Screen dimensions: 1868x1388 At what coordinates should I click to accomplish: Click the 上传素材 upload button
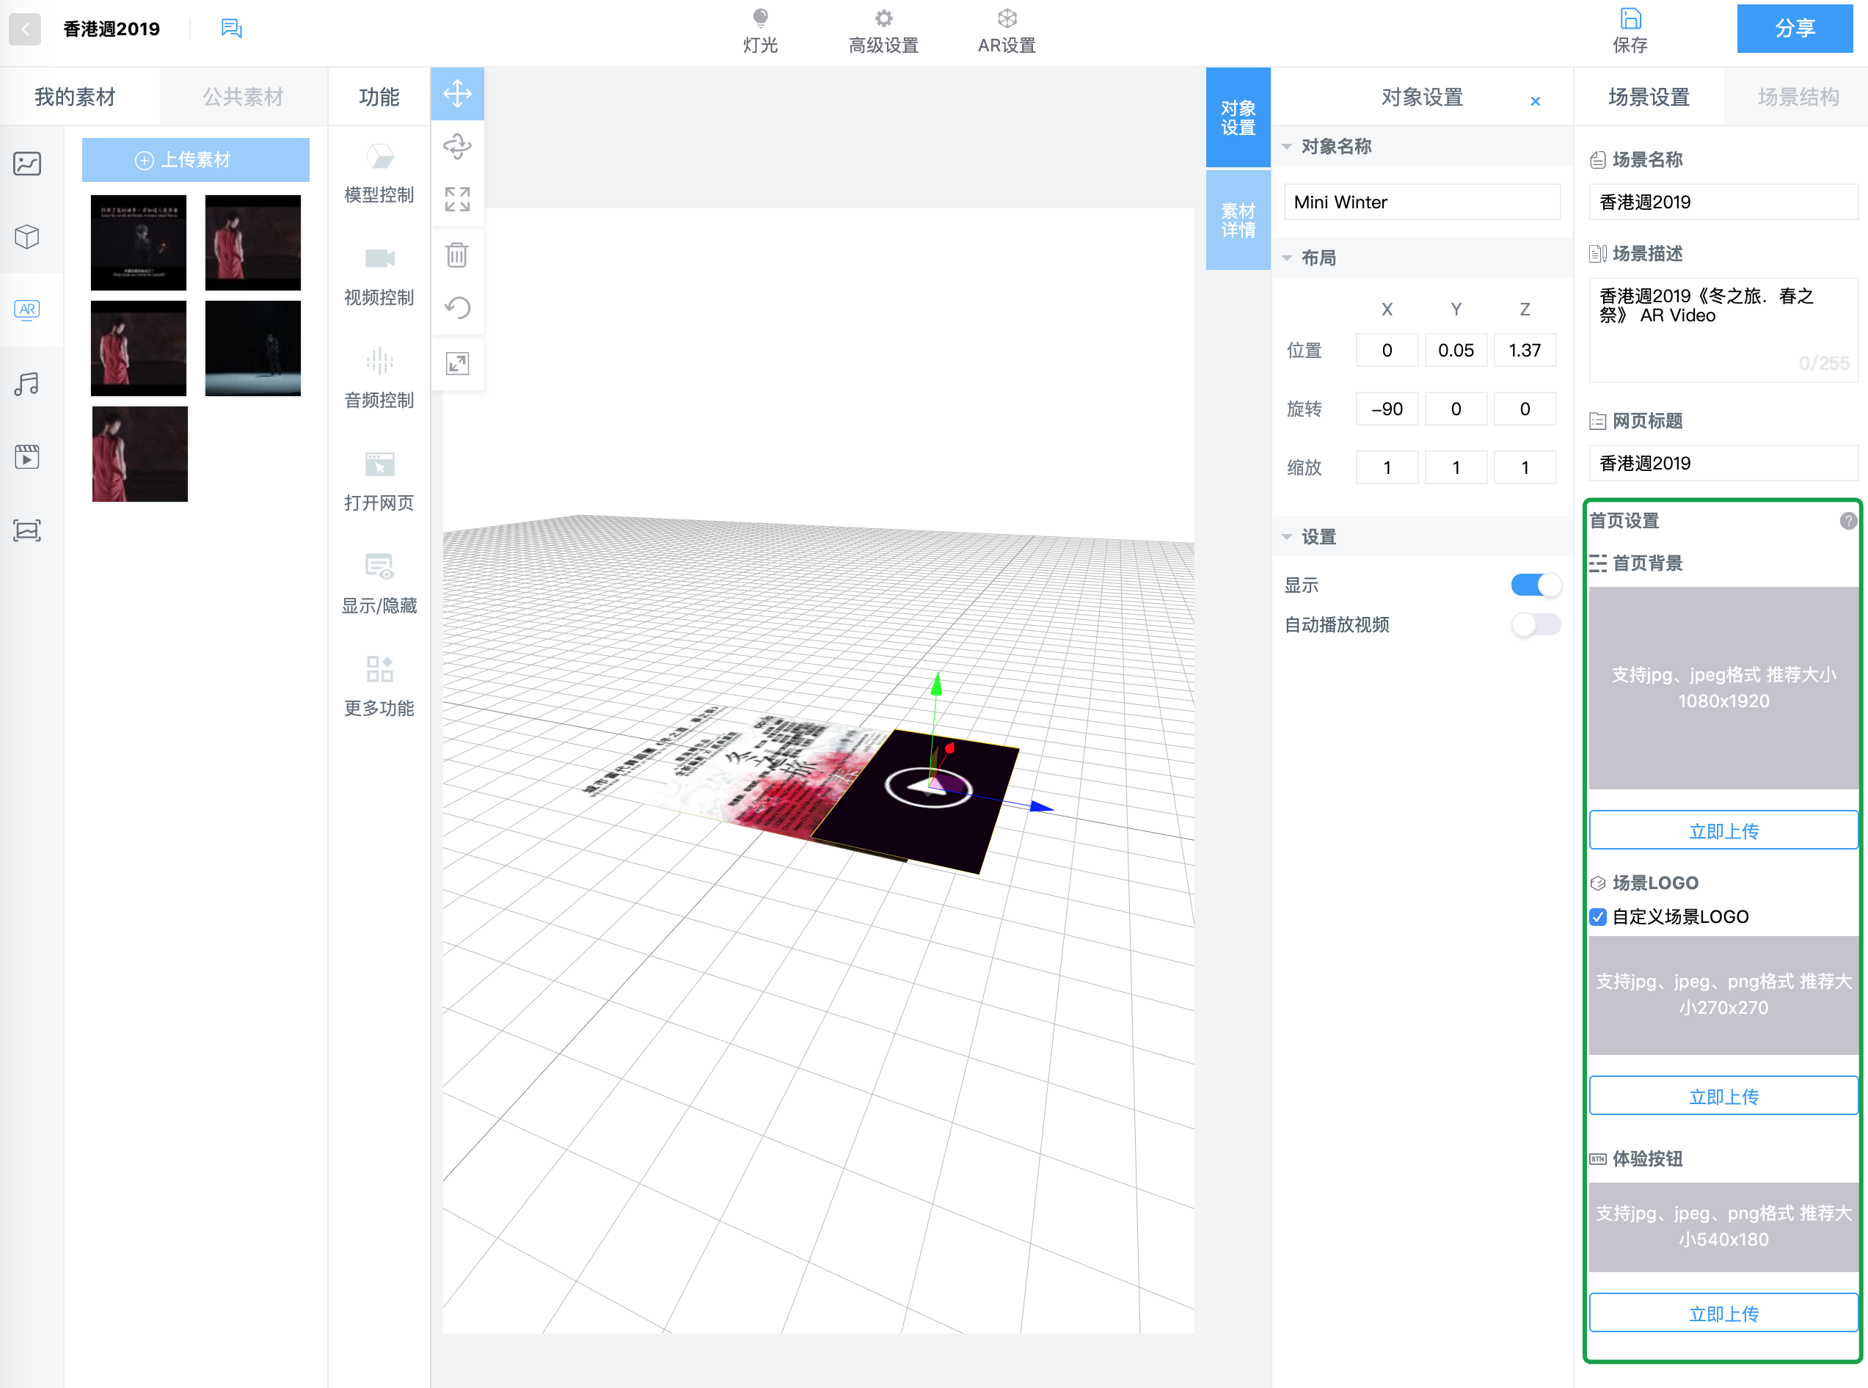[195, 160]
